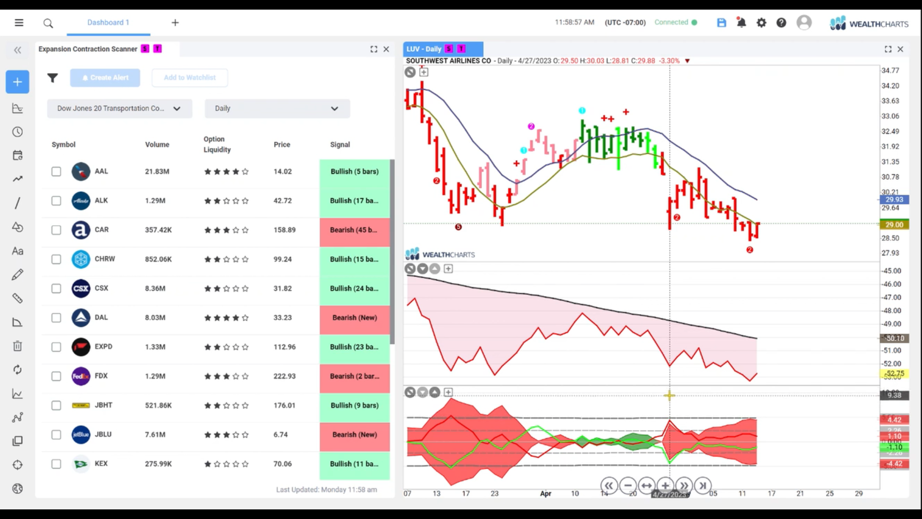This screenshot has height=519, width=922.
Task: Check the FDX row checkbox
Action: tap(56, 376)
